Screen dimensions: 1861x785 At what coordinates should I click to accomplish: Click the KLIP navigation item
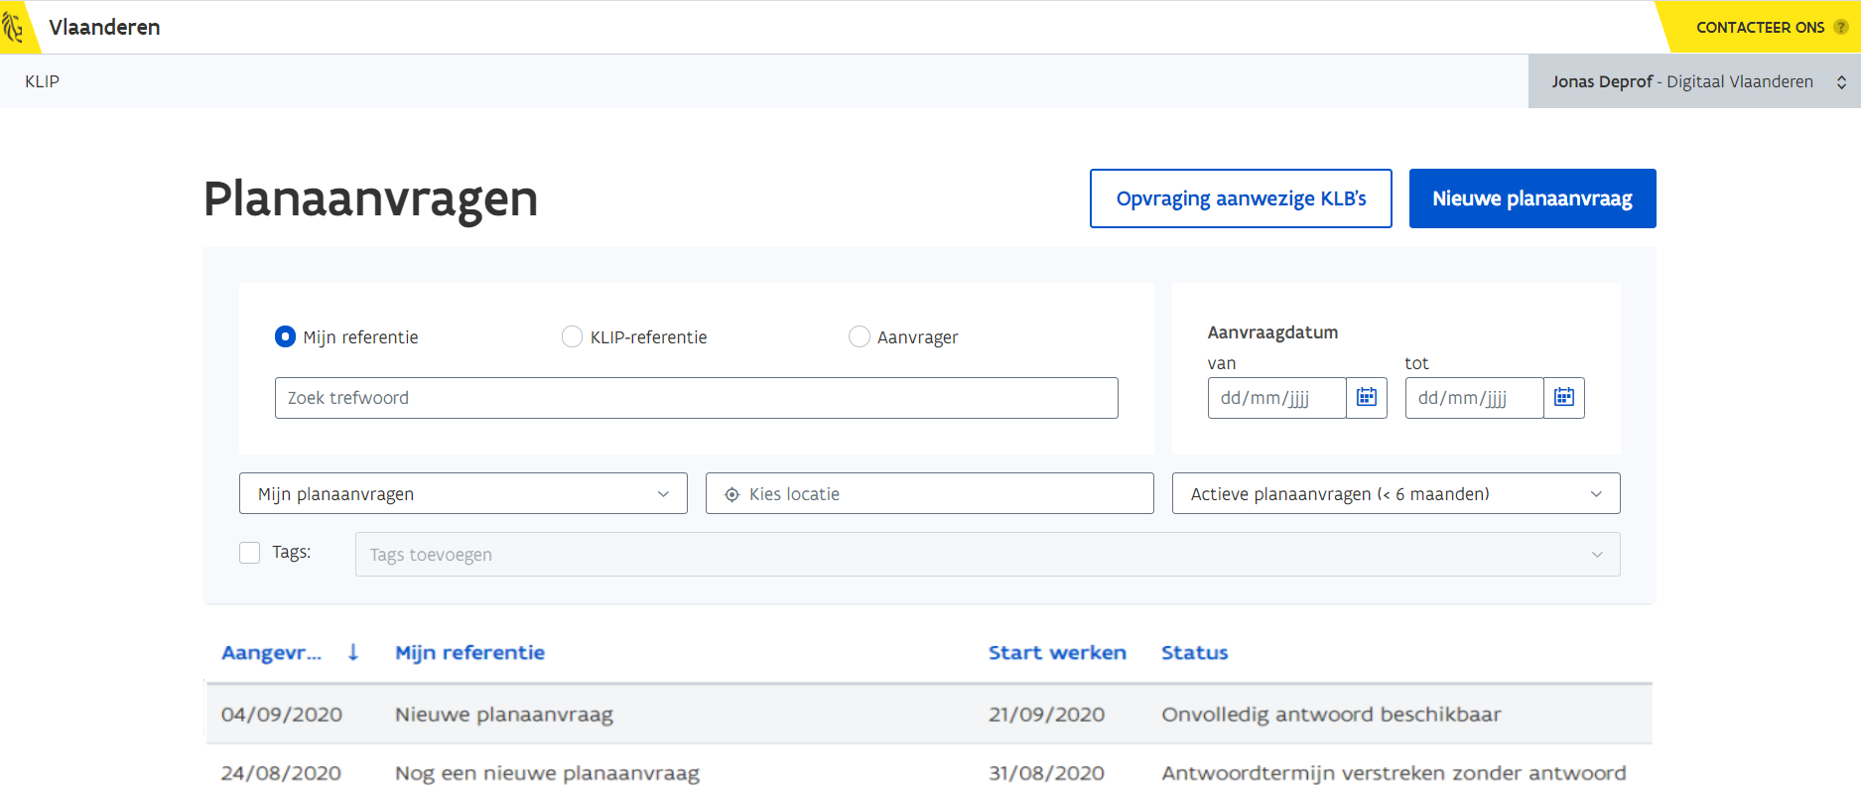tap(42, 81)
